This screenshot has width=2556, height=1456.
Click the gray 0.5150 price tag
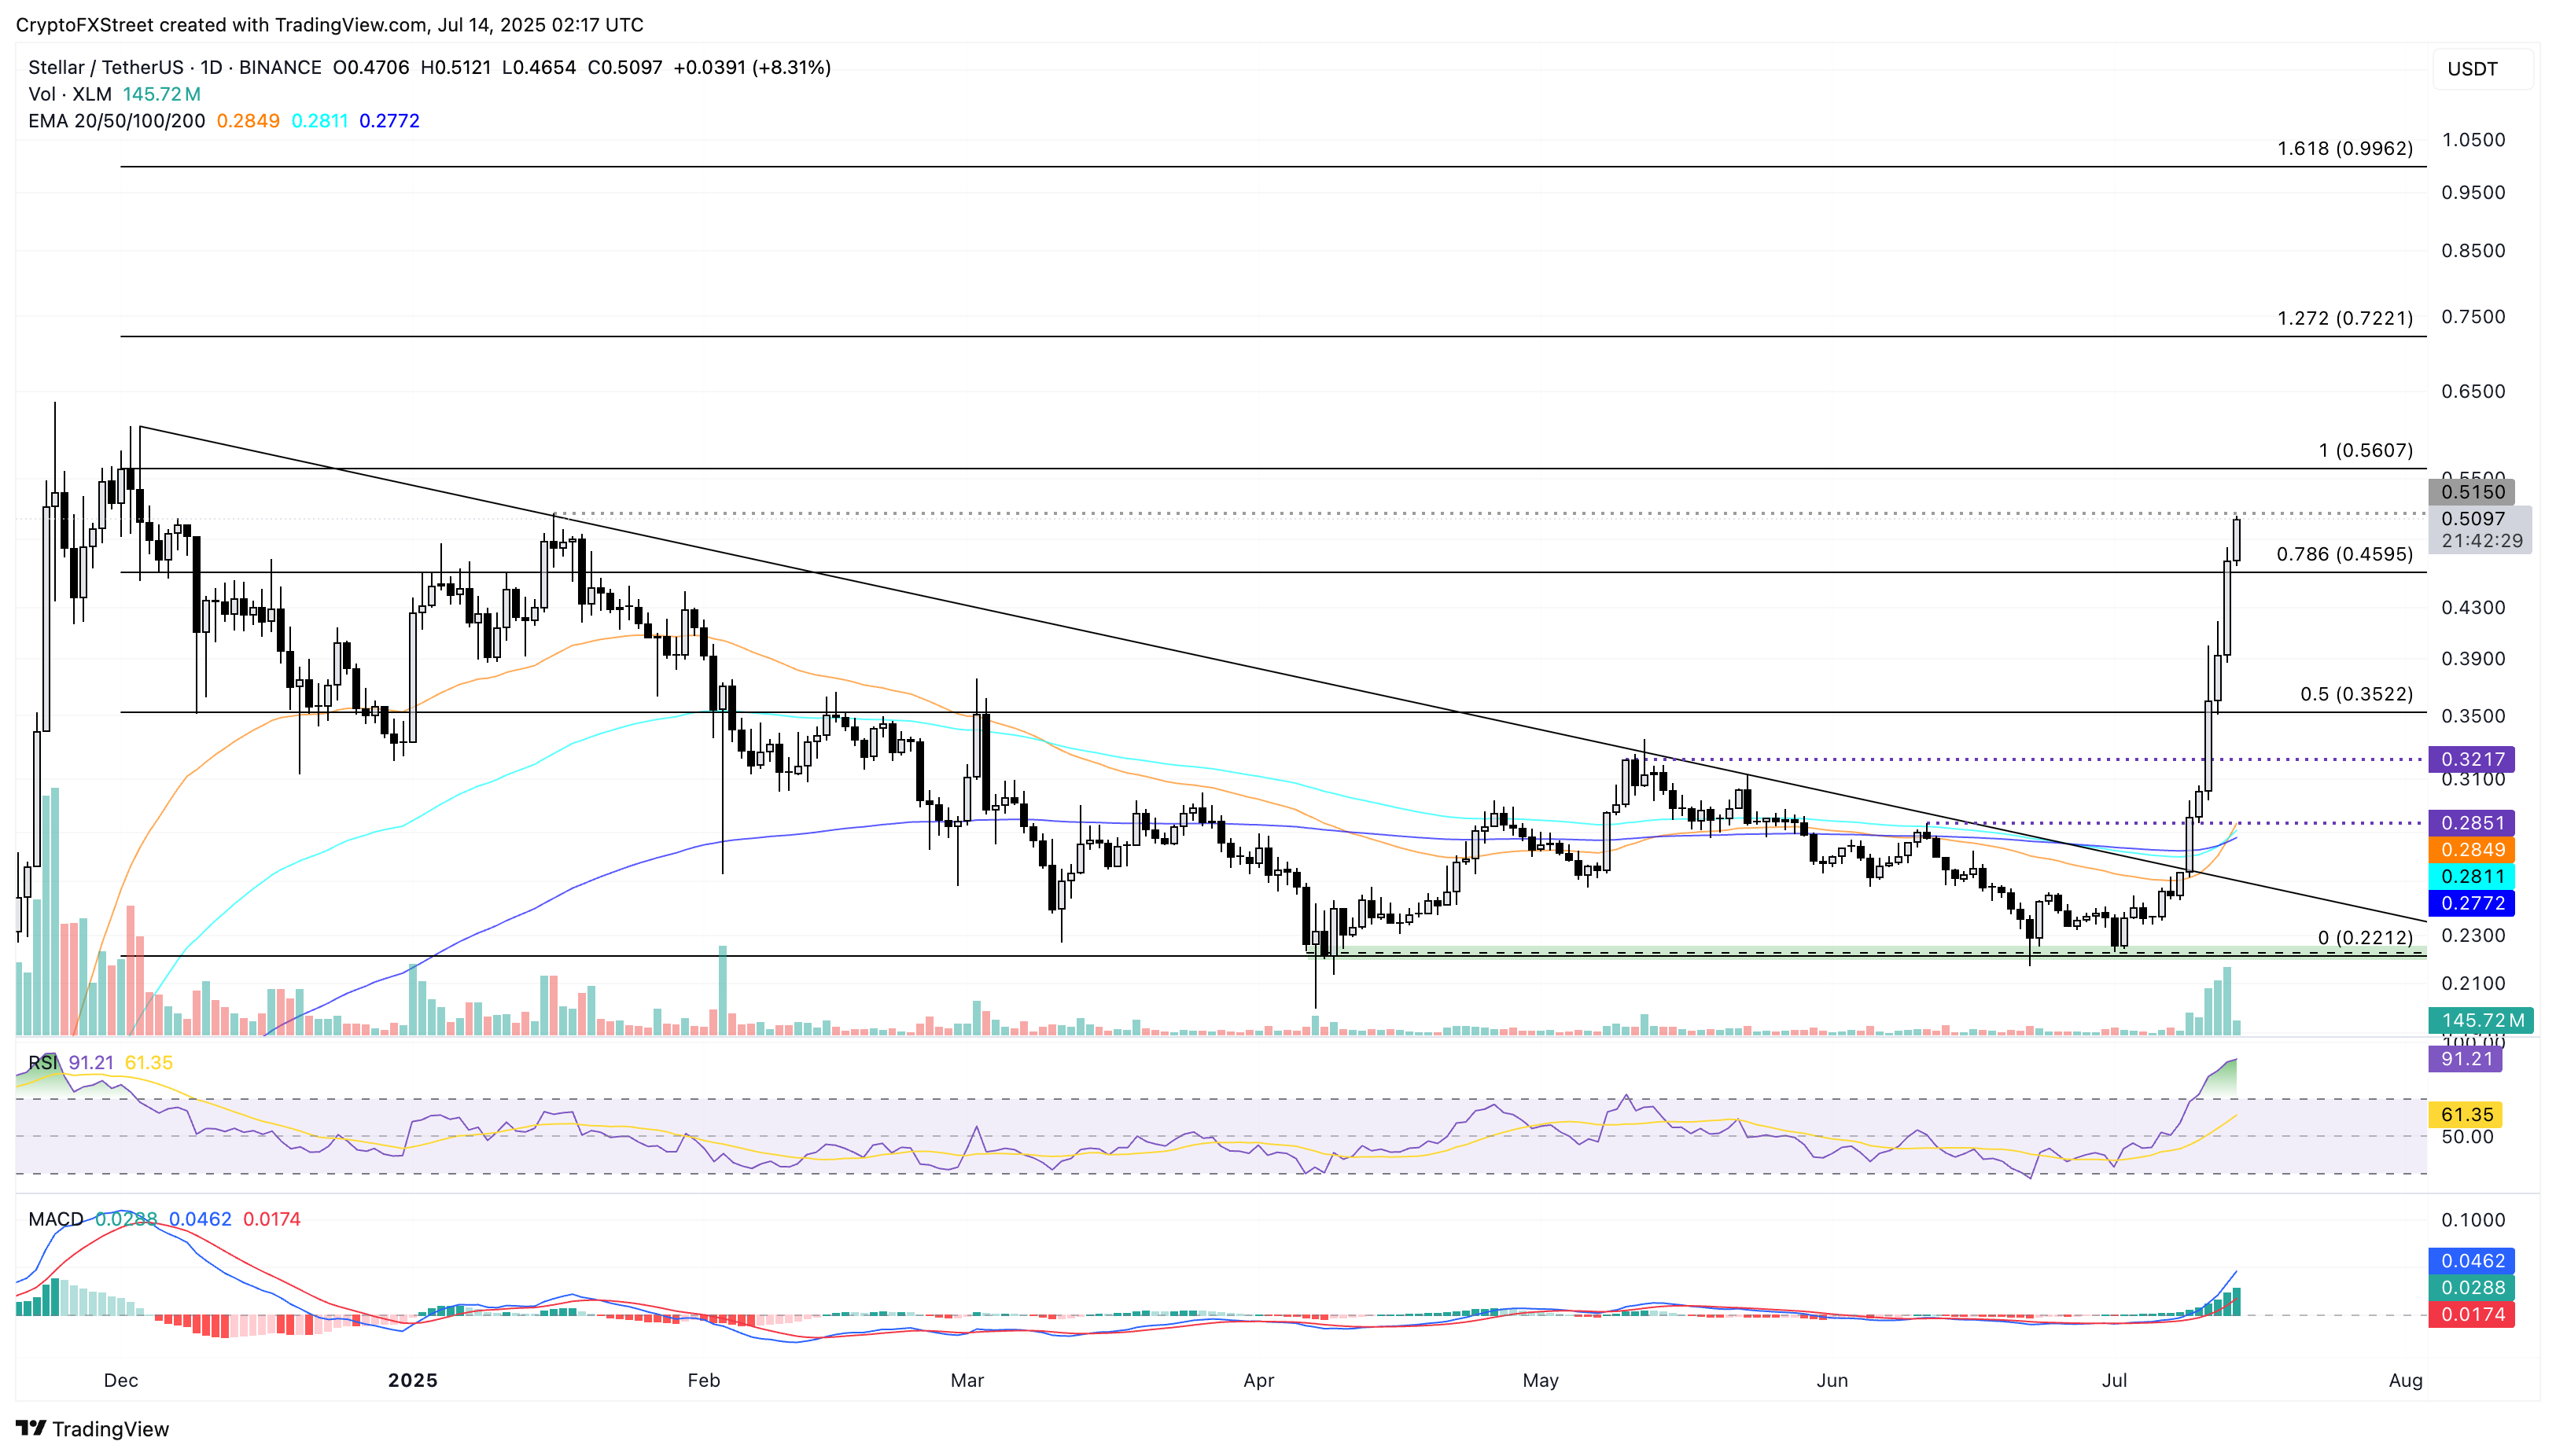pyautogui.click(x=2472, y=492)
